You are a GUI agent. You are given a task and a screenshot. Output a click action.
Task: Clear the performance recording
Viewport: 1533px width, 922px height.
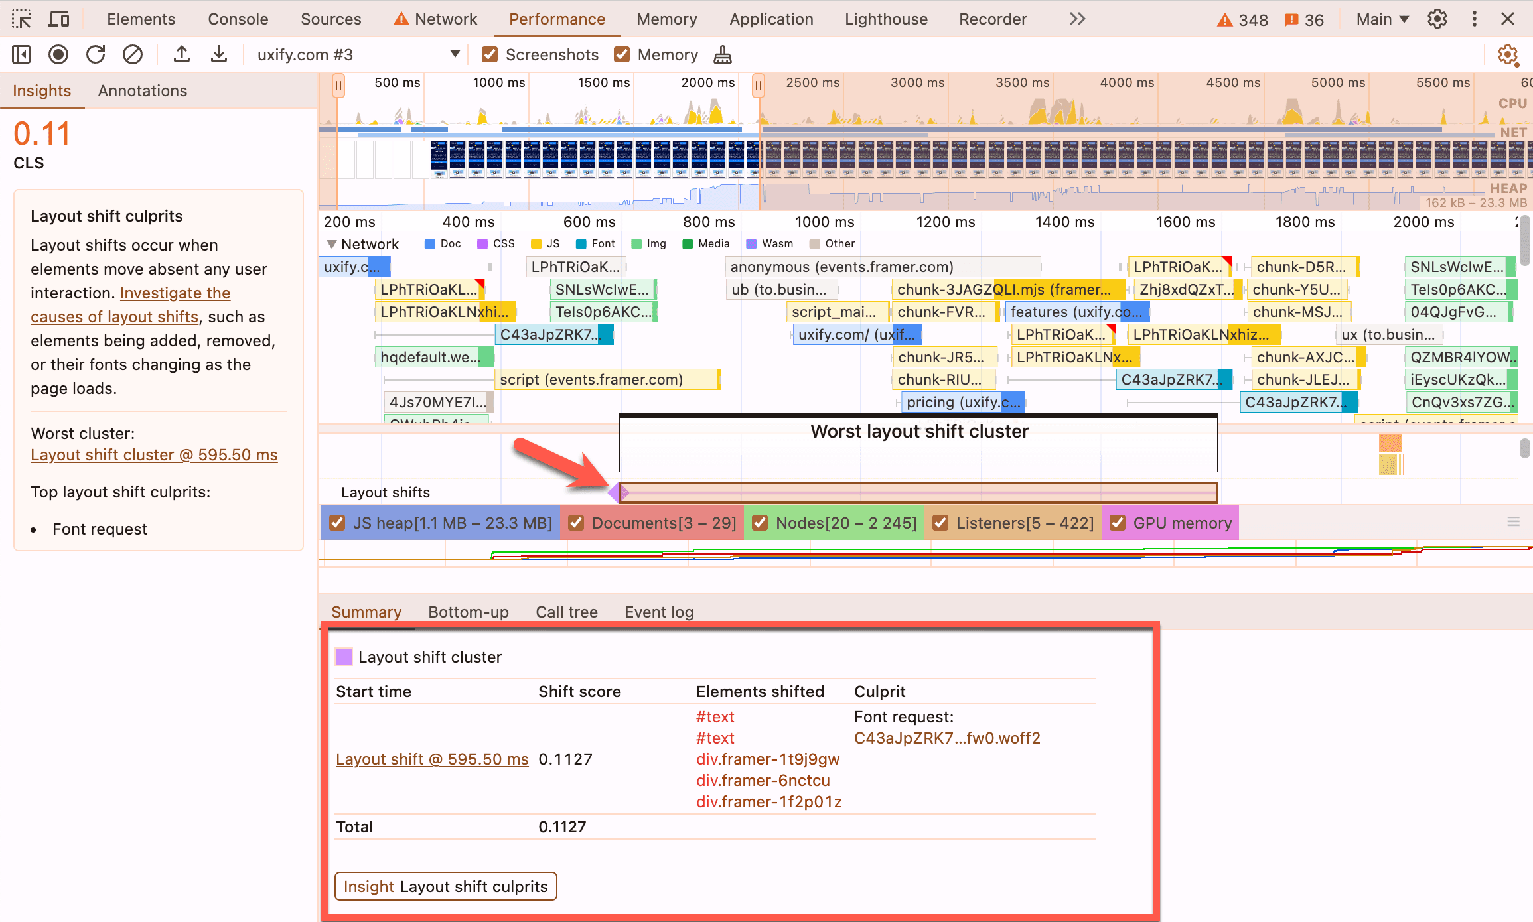(133, 54)
